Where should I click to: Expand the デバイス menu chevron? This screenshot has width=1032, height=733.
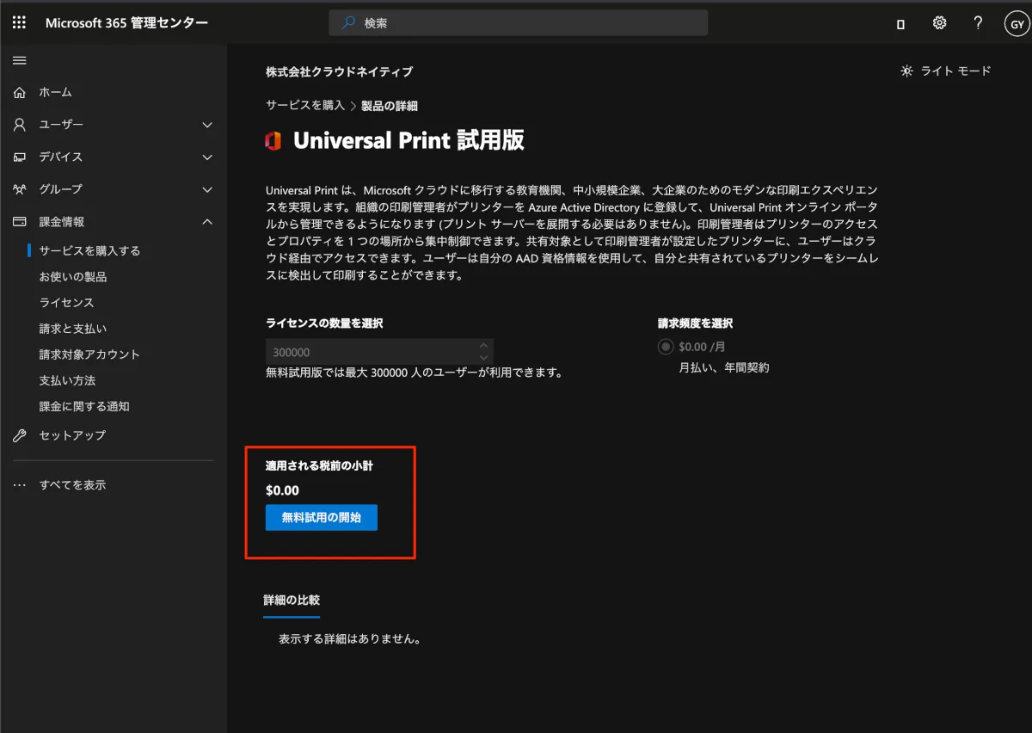(207, 157)
